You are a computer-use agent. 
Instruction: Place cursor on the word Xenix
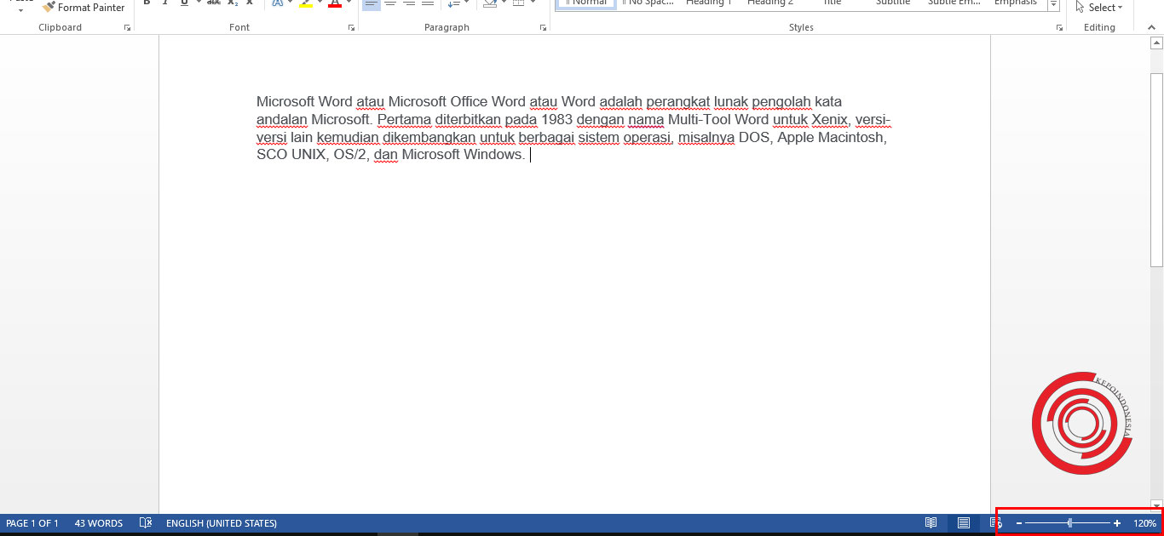click(x=830, y=119)
